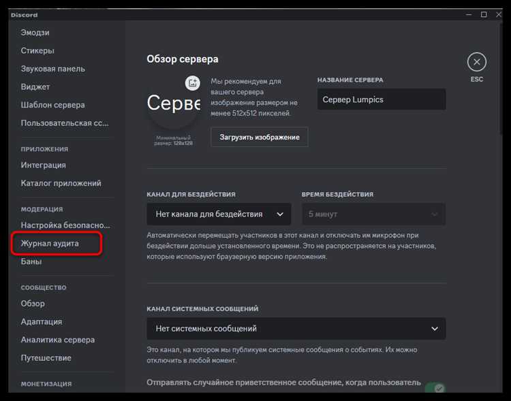Click the КАНАЛ ДЛЯ БЕЗДЕЙСТВИЯ label
The image size is (511, 401).
(x=191, y=195)
